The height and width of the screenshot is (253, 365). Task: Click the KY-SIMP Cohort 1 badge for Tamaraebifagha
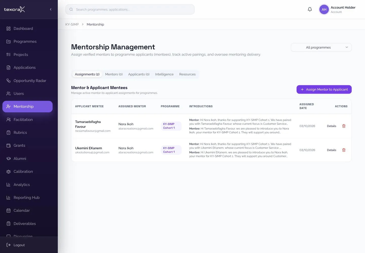point(171,126)
